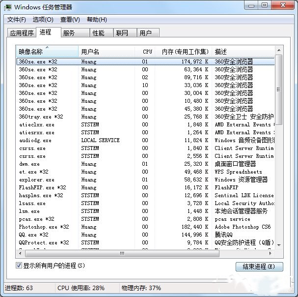The image size is (298, 297).
Task: Select the 进程 tab
Action: (49, 32)
